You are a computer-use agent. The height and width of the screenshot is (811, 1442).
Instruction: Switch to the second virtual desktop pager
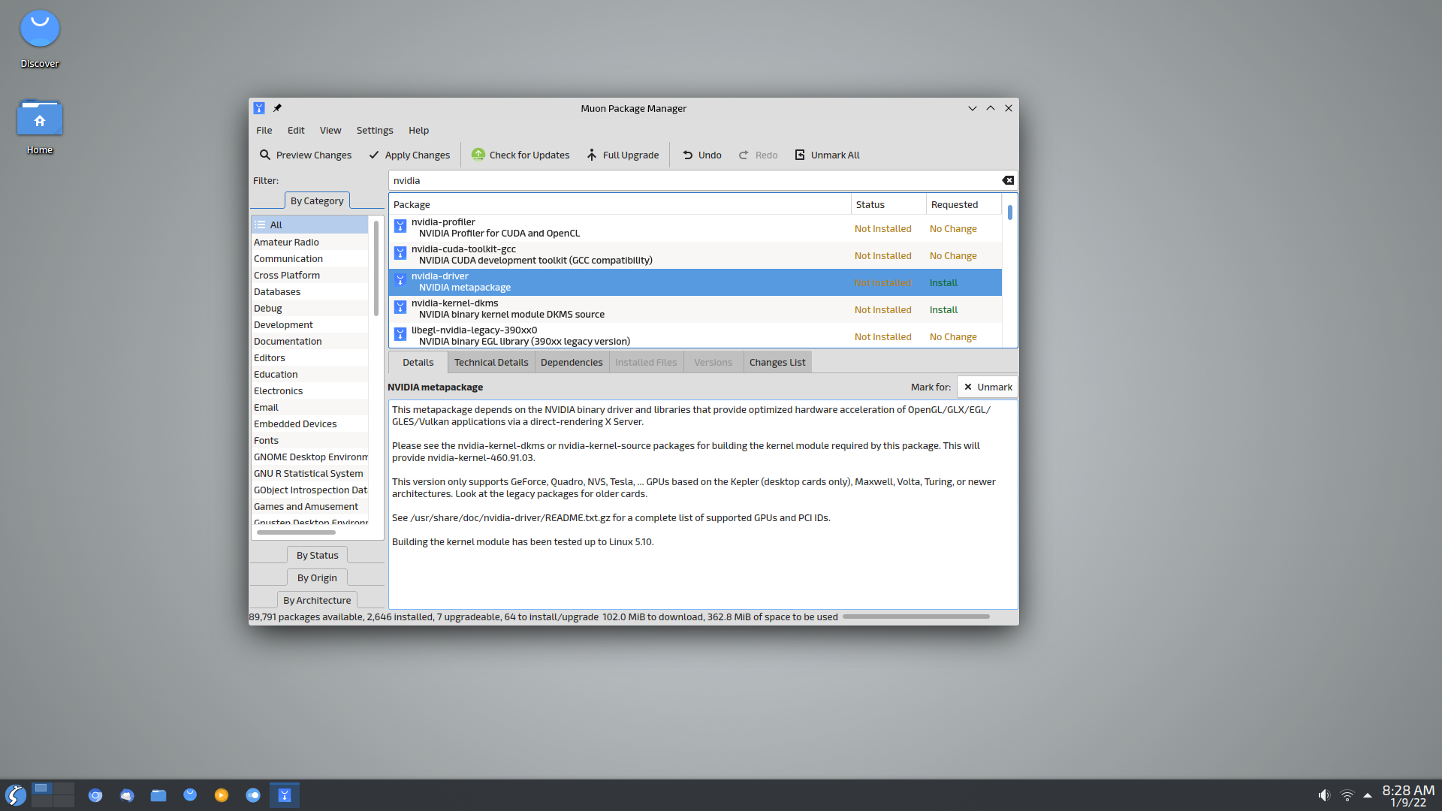tap(64, 788)
